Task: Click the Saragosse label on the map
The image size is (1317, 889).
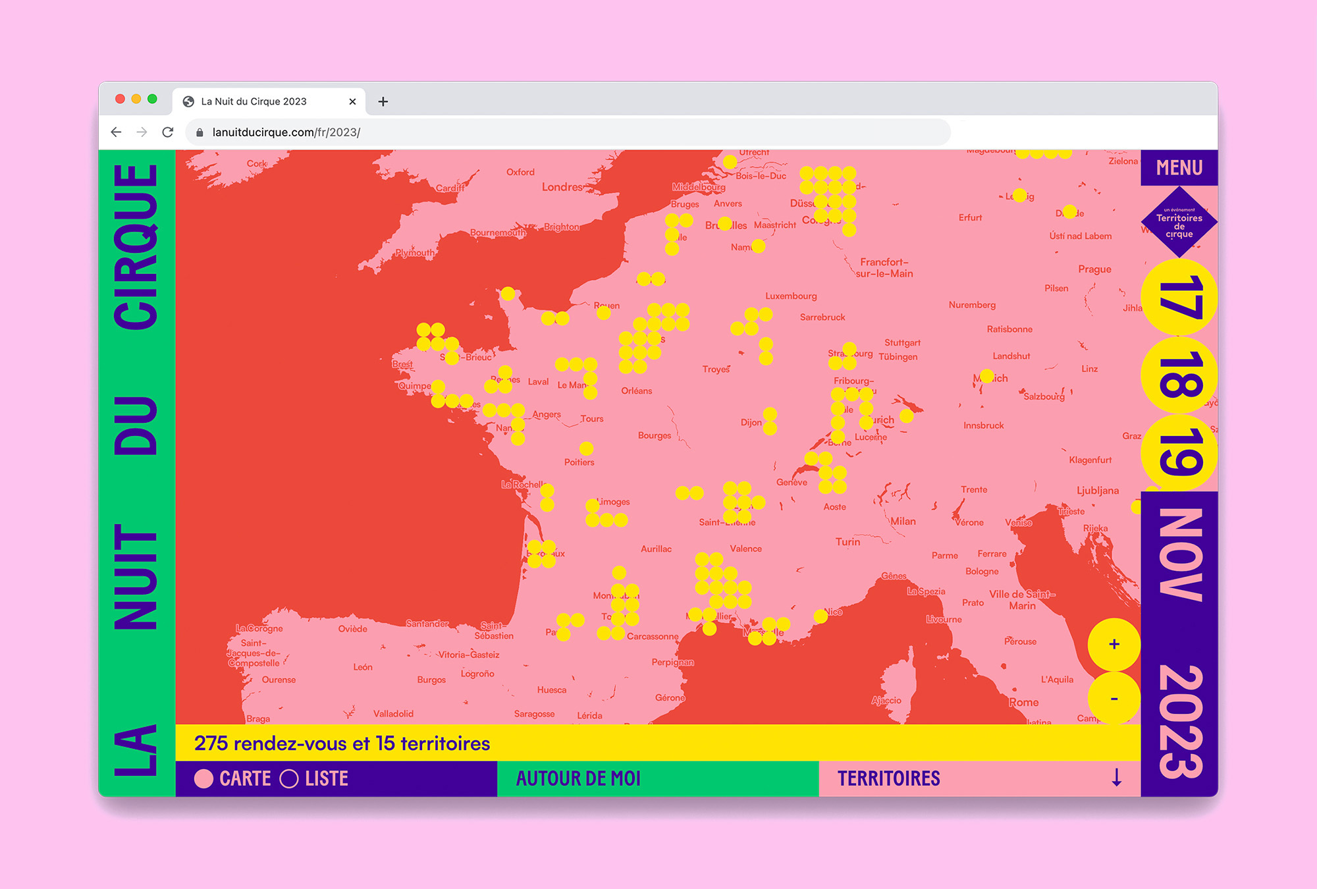Action: (534, 714)
